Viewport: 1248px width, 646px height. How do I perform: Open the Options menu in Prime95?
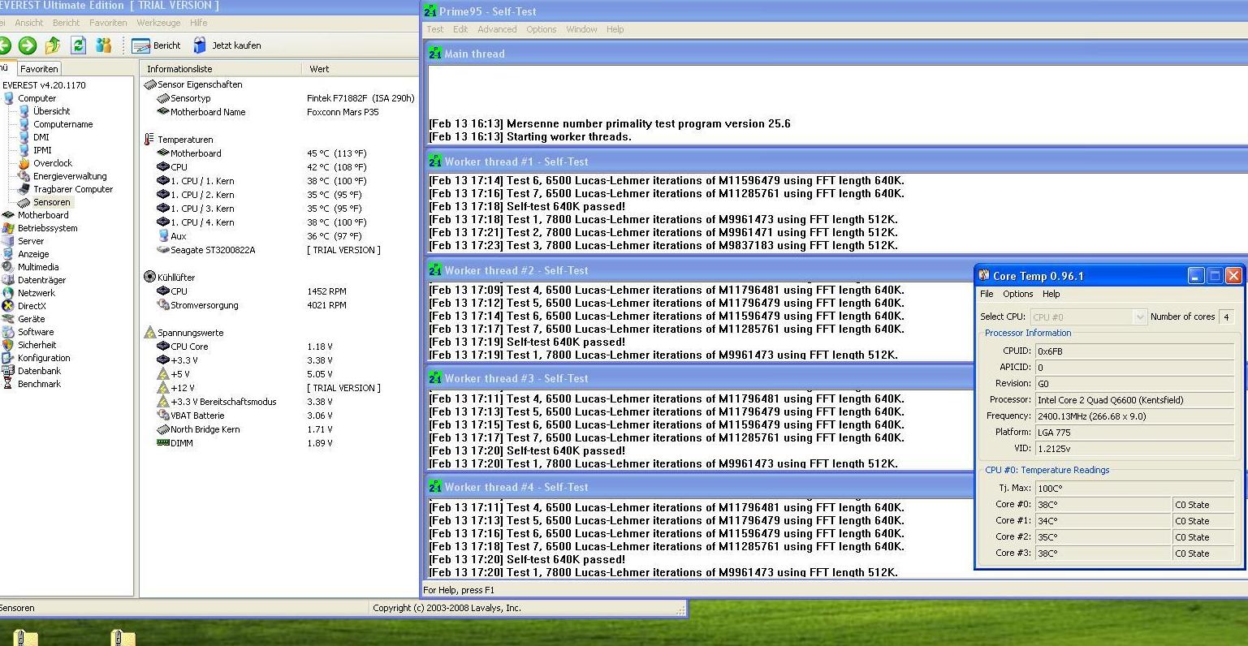tap(541, 29)
